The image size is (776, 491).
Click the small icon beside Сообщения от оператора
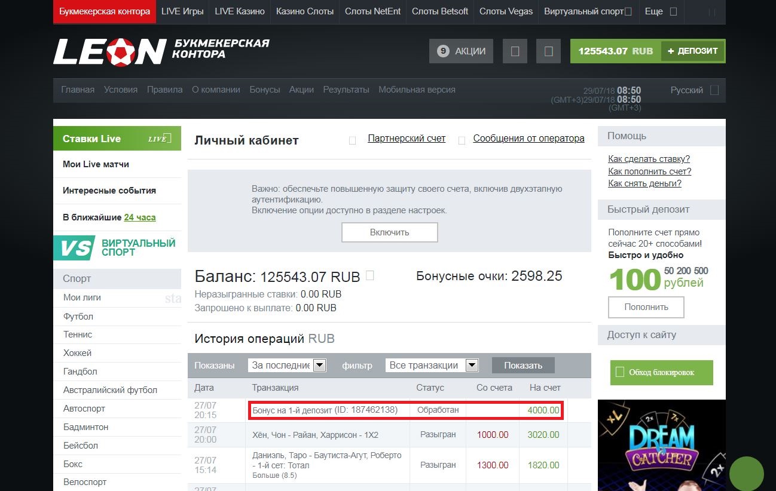(x=462, y=140)
